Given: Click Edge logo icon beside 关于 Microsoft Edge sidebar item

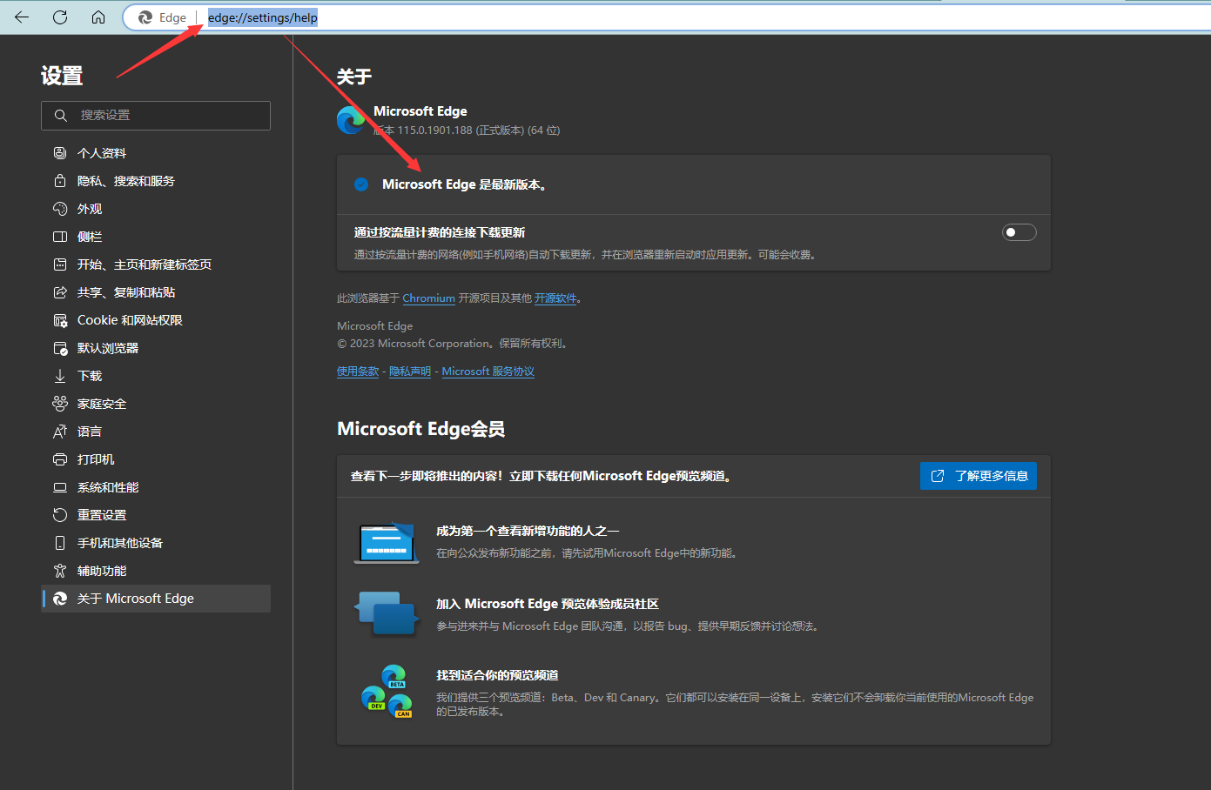Looking at the screenshot, I should pyautogui.click(x=60, y=599).
